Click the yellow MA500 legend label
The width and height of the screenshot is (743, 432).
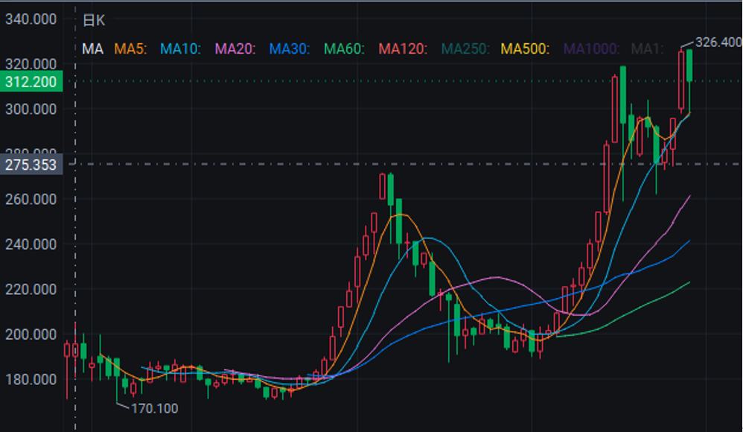click(x=526, y=49)
